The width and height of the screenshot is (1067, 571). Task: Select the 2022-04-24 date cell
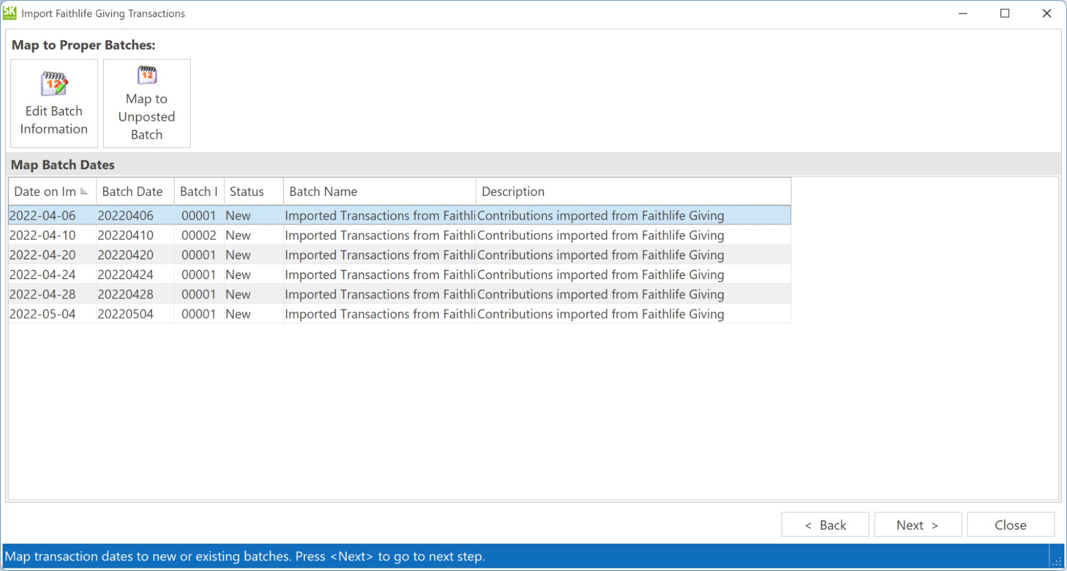pos(52,275)
